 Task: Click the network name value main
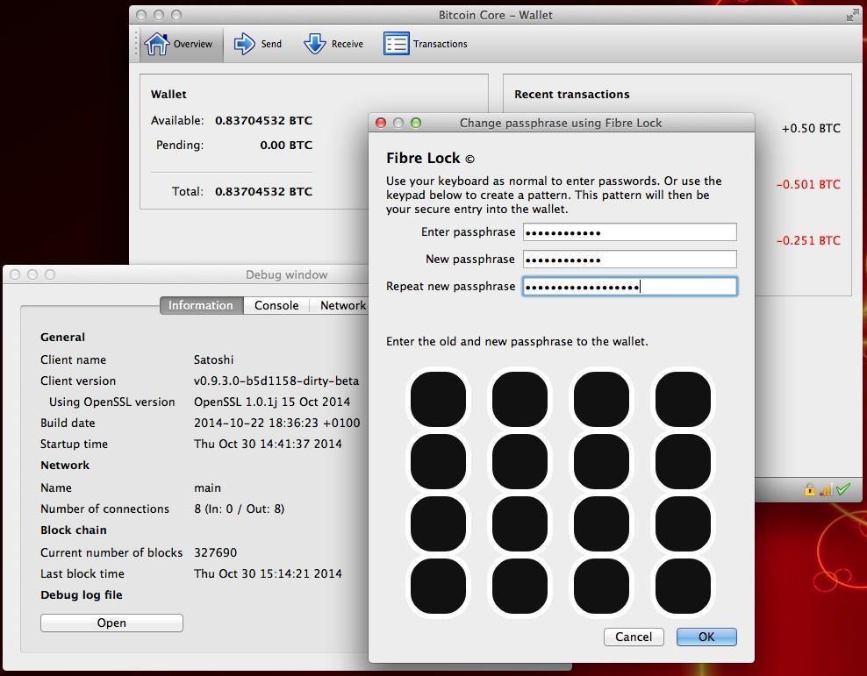pos(207,488)
